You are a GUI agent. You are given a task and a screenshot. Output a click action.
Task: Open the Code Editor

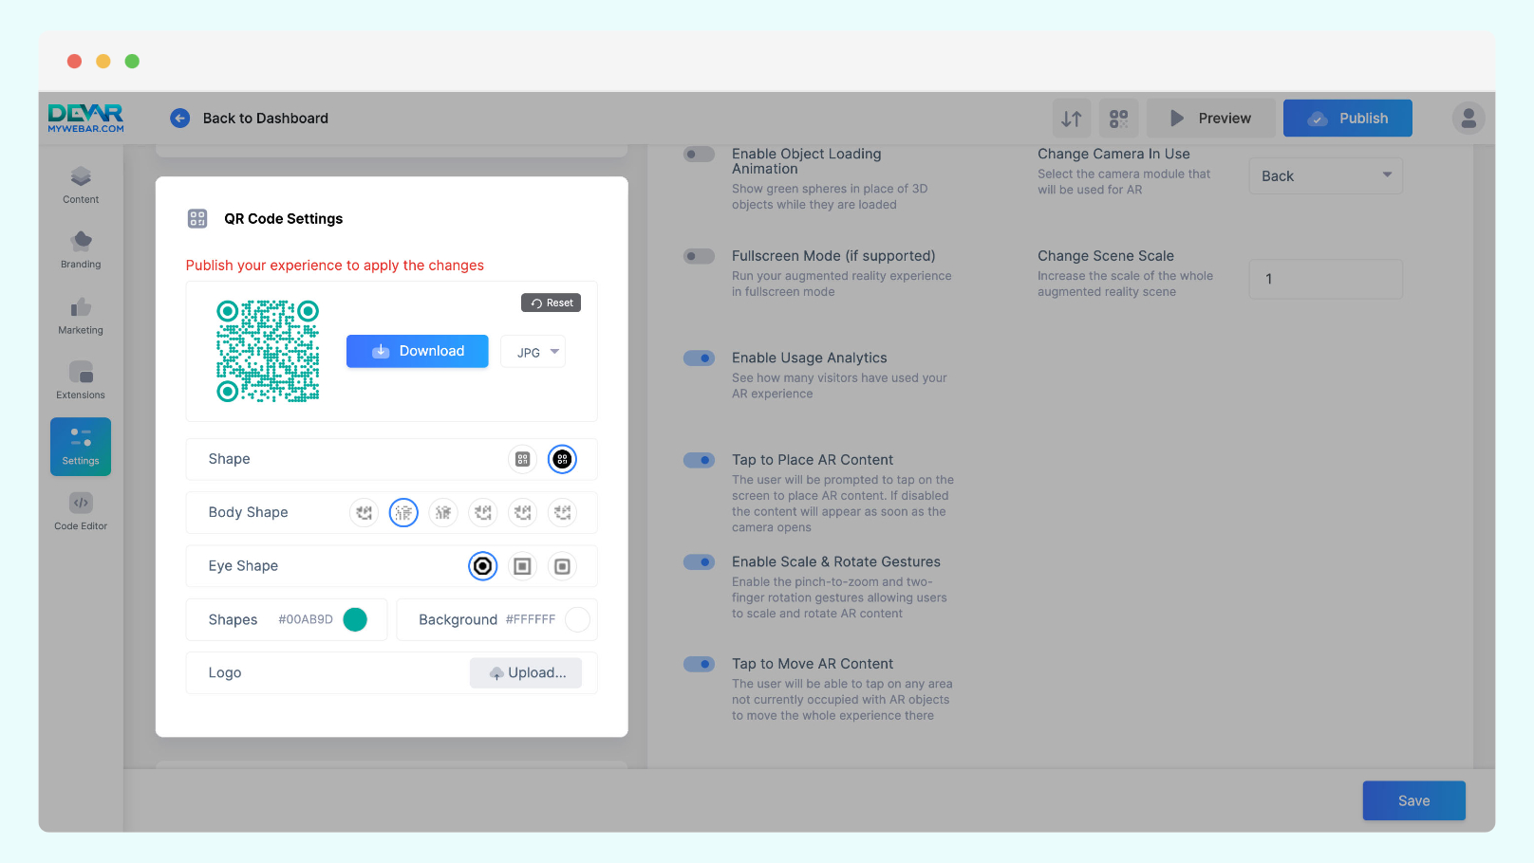click(81, 511)
